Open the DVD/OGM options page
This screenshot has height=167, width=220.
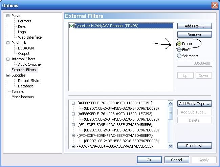coord(26,48)
